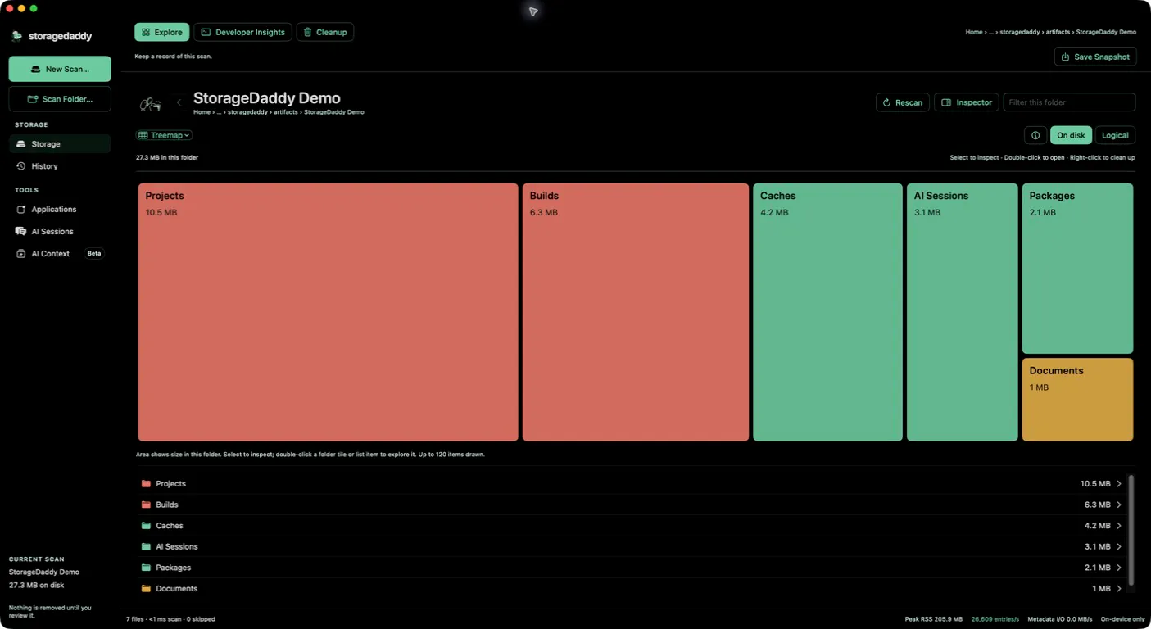Select the Documents treemap tile

[x=1078, y=400]
